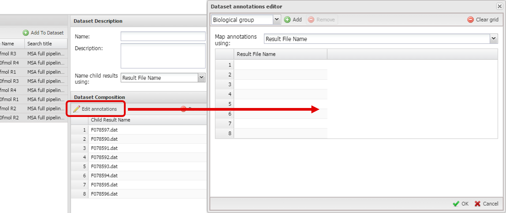Click the Dataset Description panel header
This screenshot has width=506, height=213.
click(139, 21)
